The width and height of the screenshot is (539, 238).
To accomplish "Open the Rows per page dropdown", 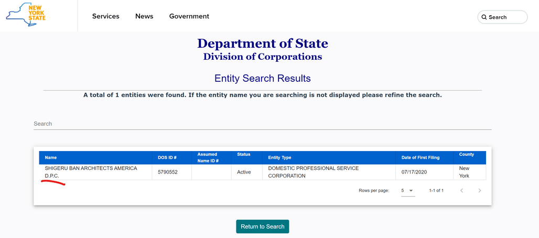I will 408,190.
